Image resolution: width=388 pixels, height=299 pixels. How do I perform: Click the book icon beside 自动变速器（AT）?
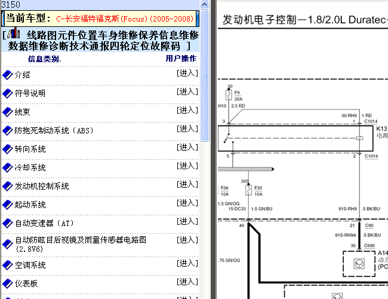(x=7, y=223)
